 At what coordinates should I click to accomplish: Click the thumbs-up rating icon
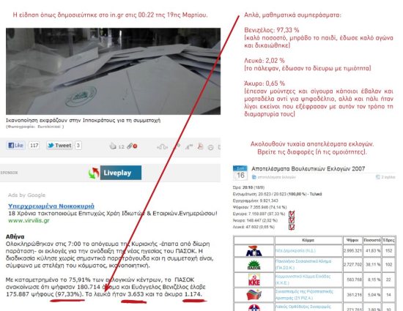tap(113, 146)
